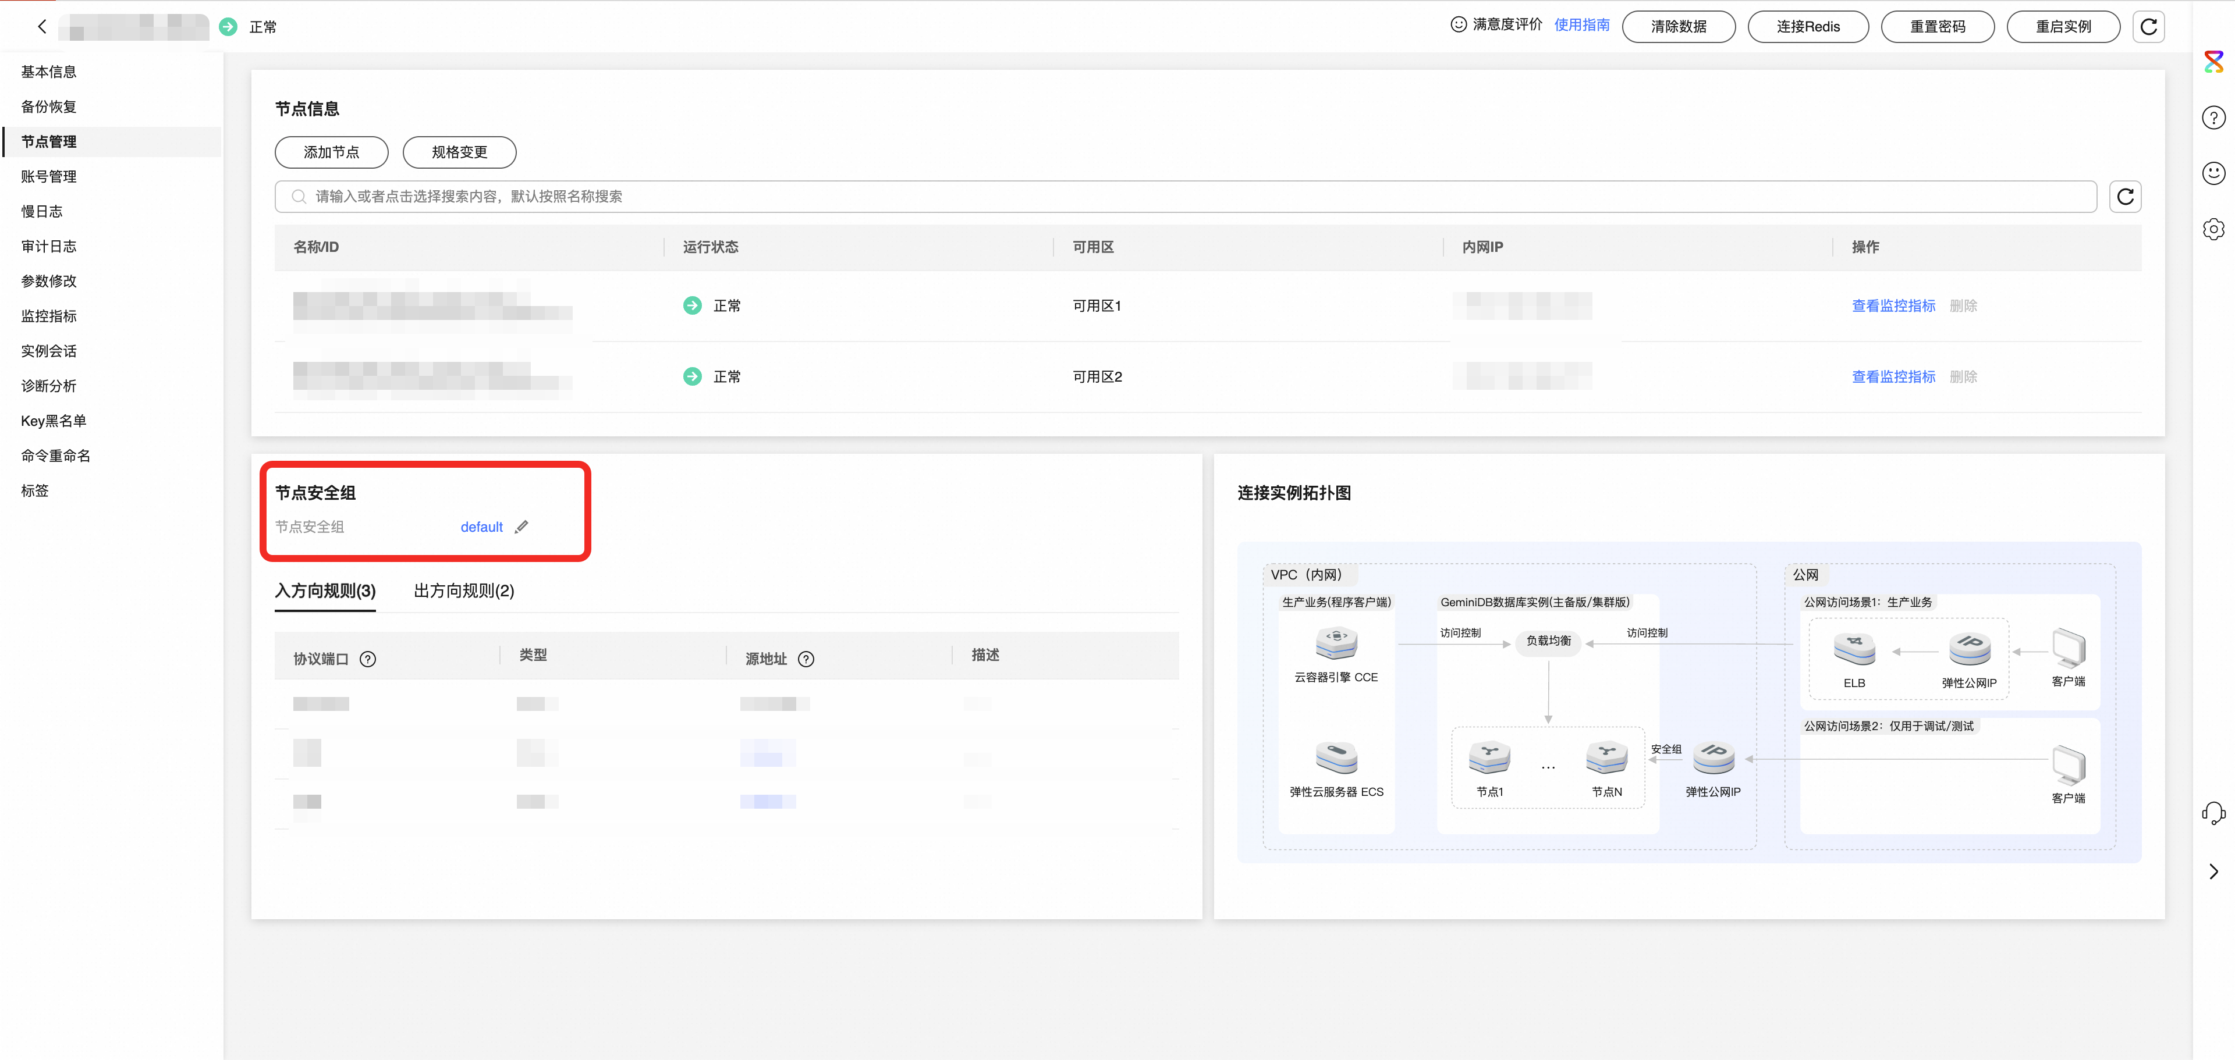This screenshot has width=2235, height=1060.
Task: Expand the right sidebar chevron
Action: pos(2213,871)
